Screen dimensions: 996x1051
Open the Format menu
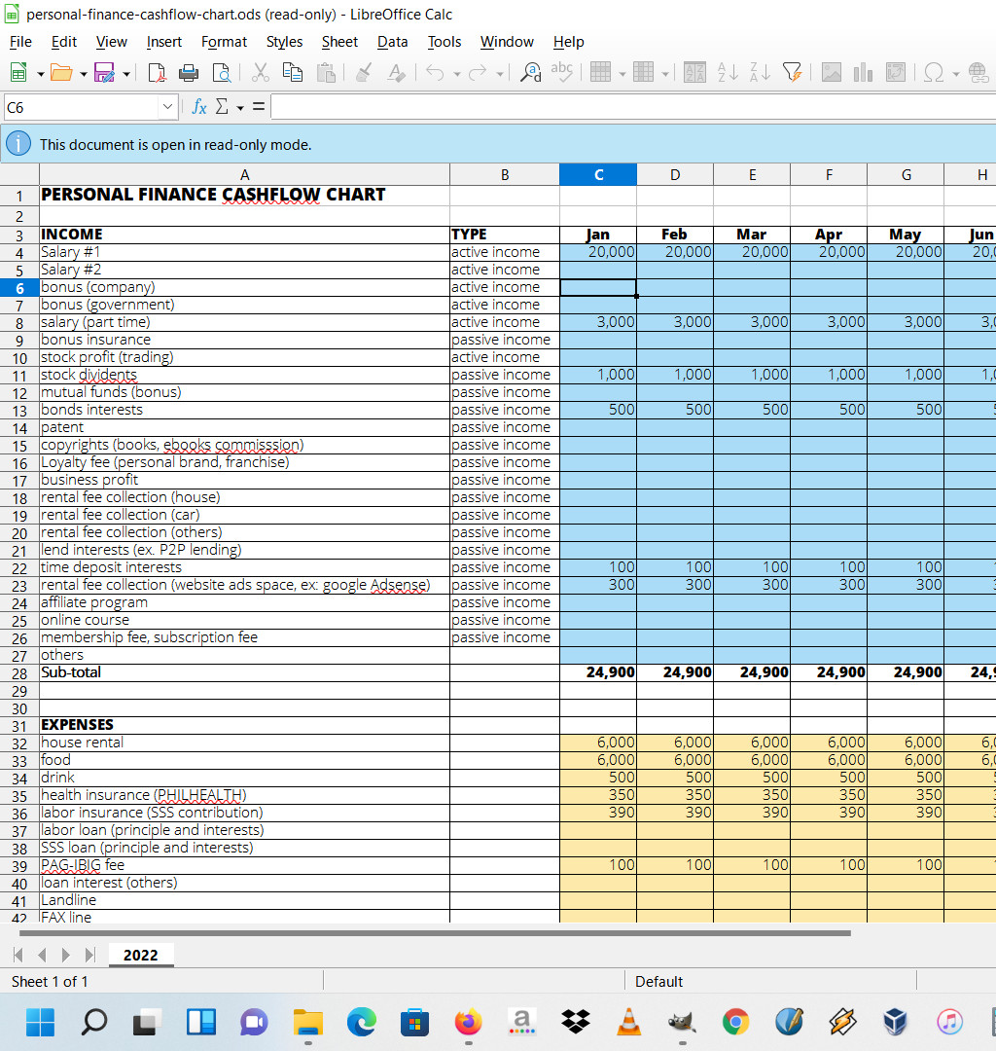[x=224, y=42]
